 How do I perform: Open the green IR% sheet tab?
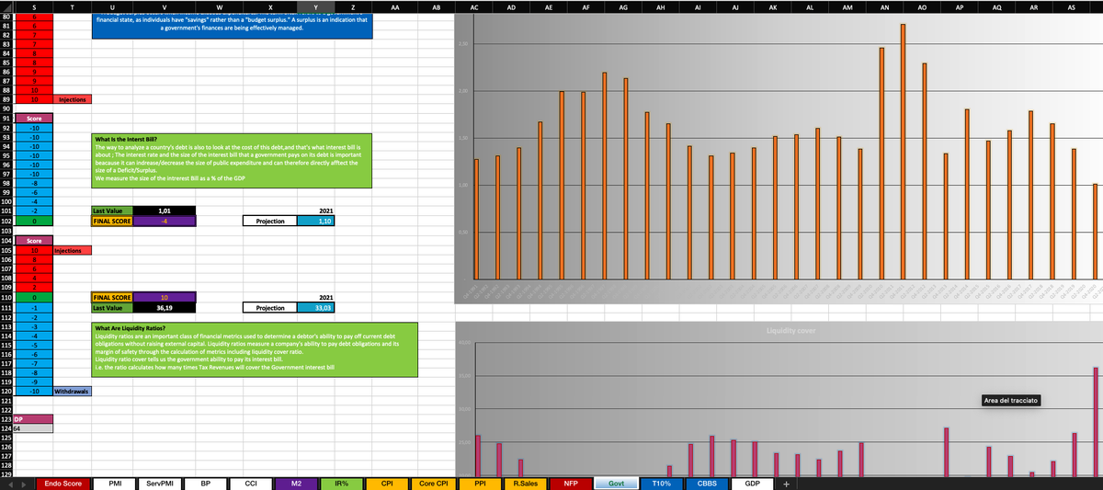tap(341, 484)
